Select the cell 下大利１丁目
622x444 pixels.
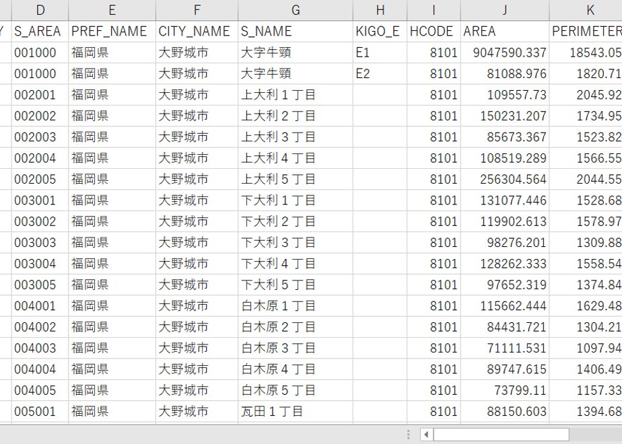tap(296, 200)
